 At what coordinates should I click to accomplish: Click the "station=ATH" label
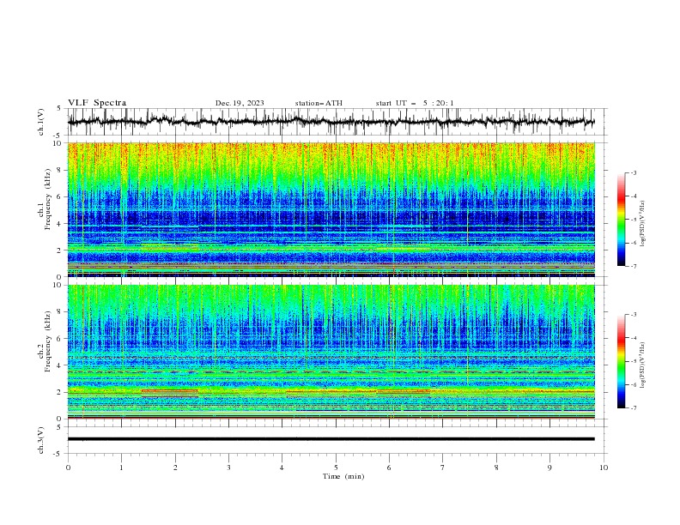coord(319,103)
